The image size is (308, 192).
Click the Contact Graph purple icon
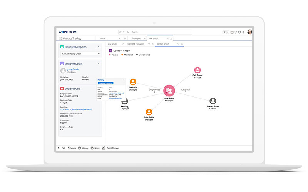(110, 51)
